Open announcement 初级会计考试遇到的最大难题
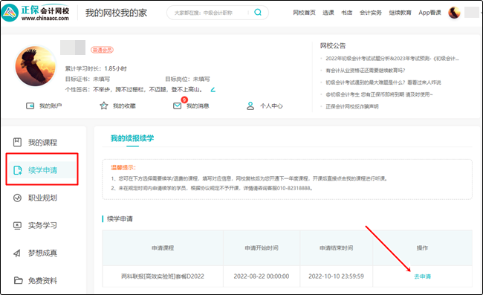This screenshot has height=295, width=483. [x=383, y=82]
